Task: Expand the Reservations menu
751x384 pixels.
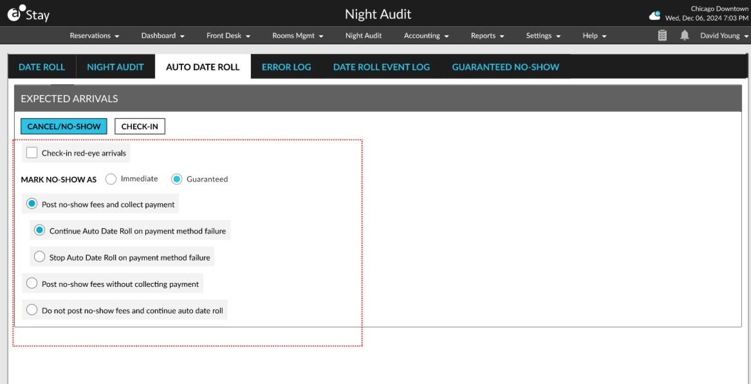Action: tap(95, 35)
